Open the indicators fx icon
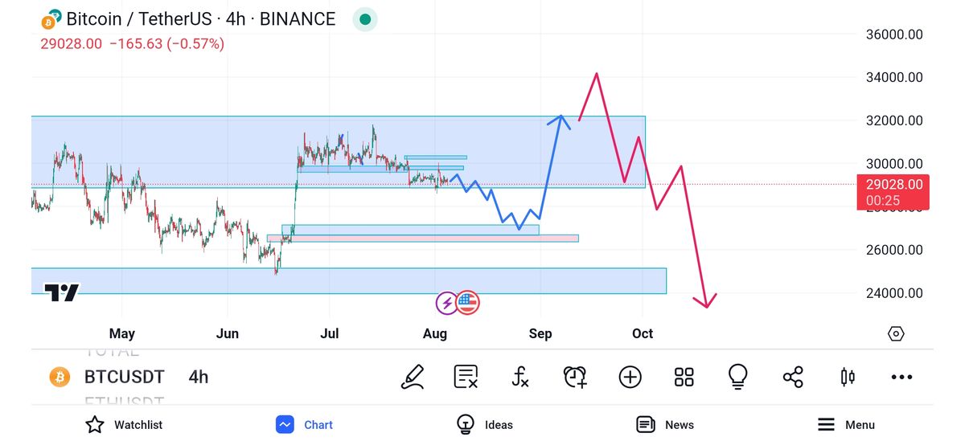 520,377
